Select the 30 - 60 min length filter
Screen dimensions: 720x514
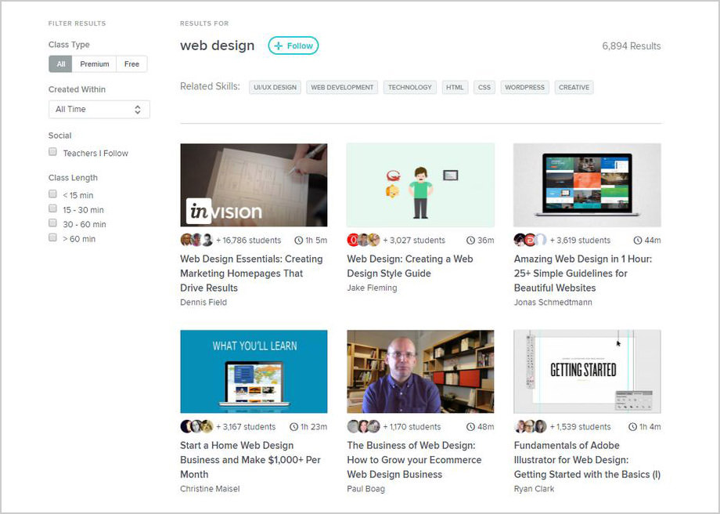pyautogui.click(x=52, y=223)
